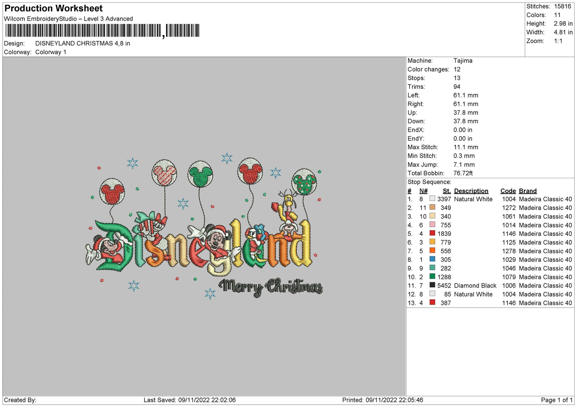
Task: Click the tan swatch for code 1272
Action: click(432, 207)
